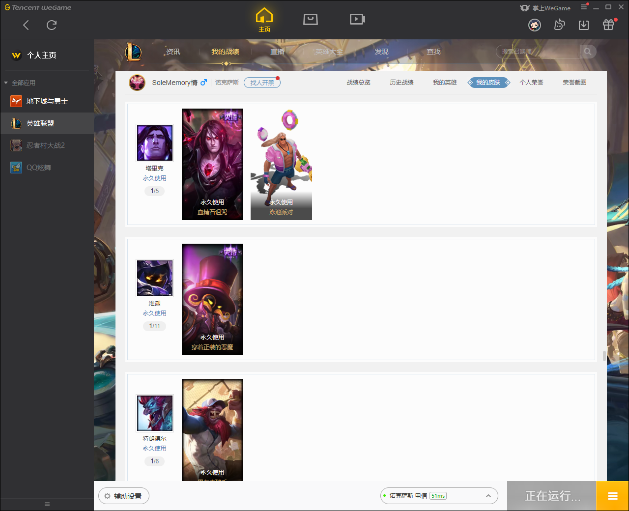Open the gift box icon
Image resolution: width=629 pixels, height=511 pixels.
click(608, 25)
